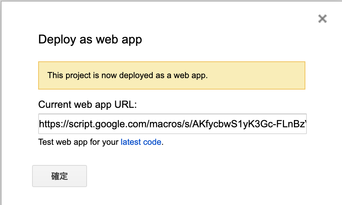Test the web app via latest code
This screenshot has height=205, width=342.
click(141, 143)
